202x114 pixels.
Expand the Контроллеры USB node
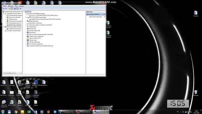[26, 31]
